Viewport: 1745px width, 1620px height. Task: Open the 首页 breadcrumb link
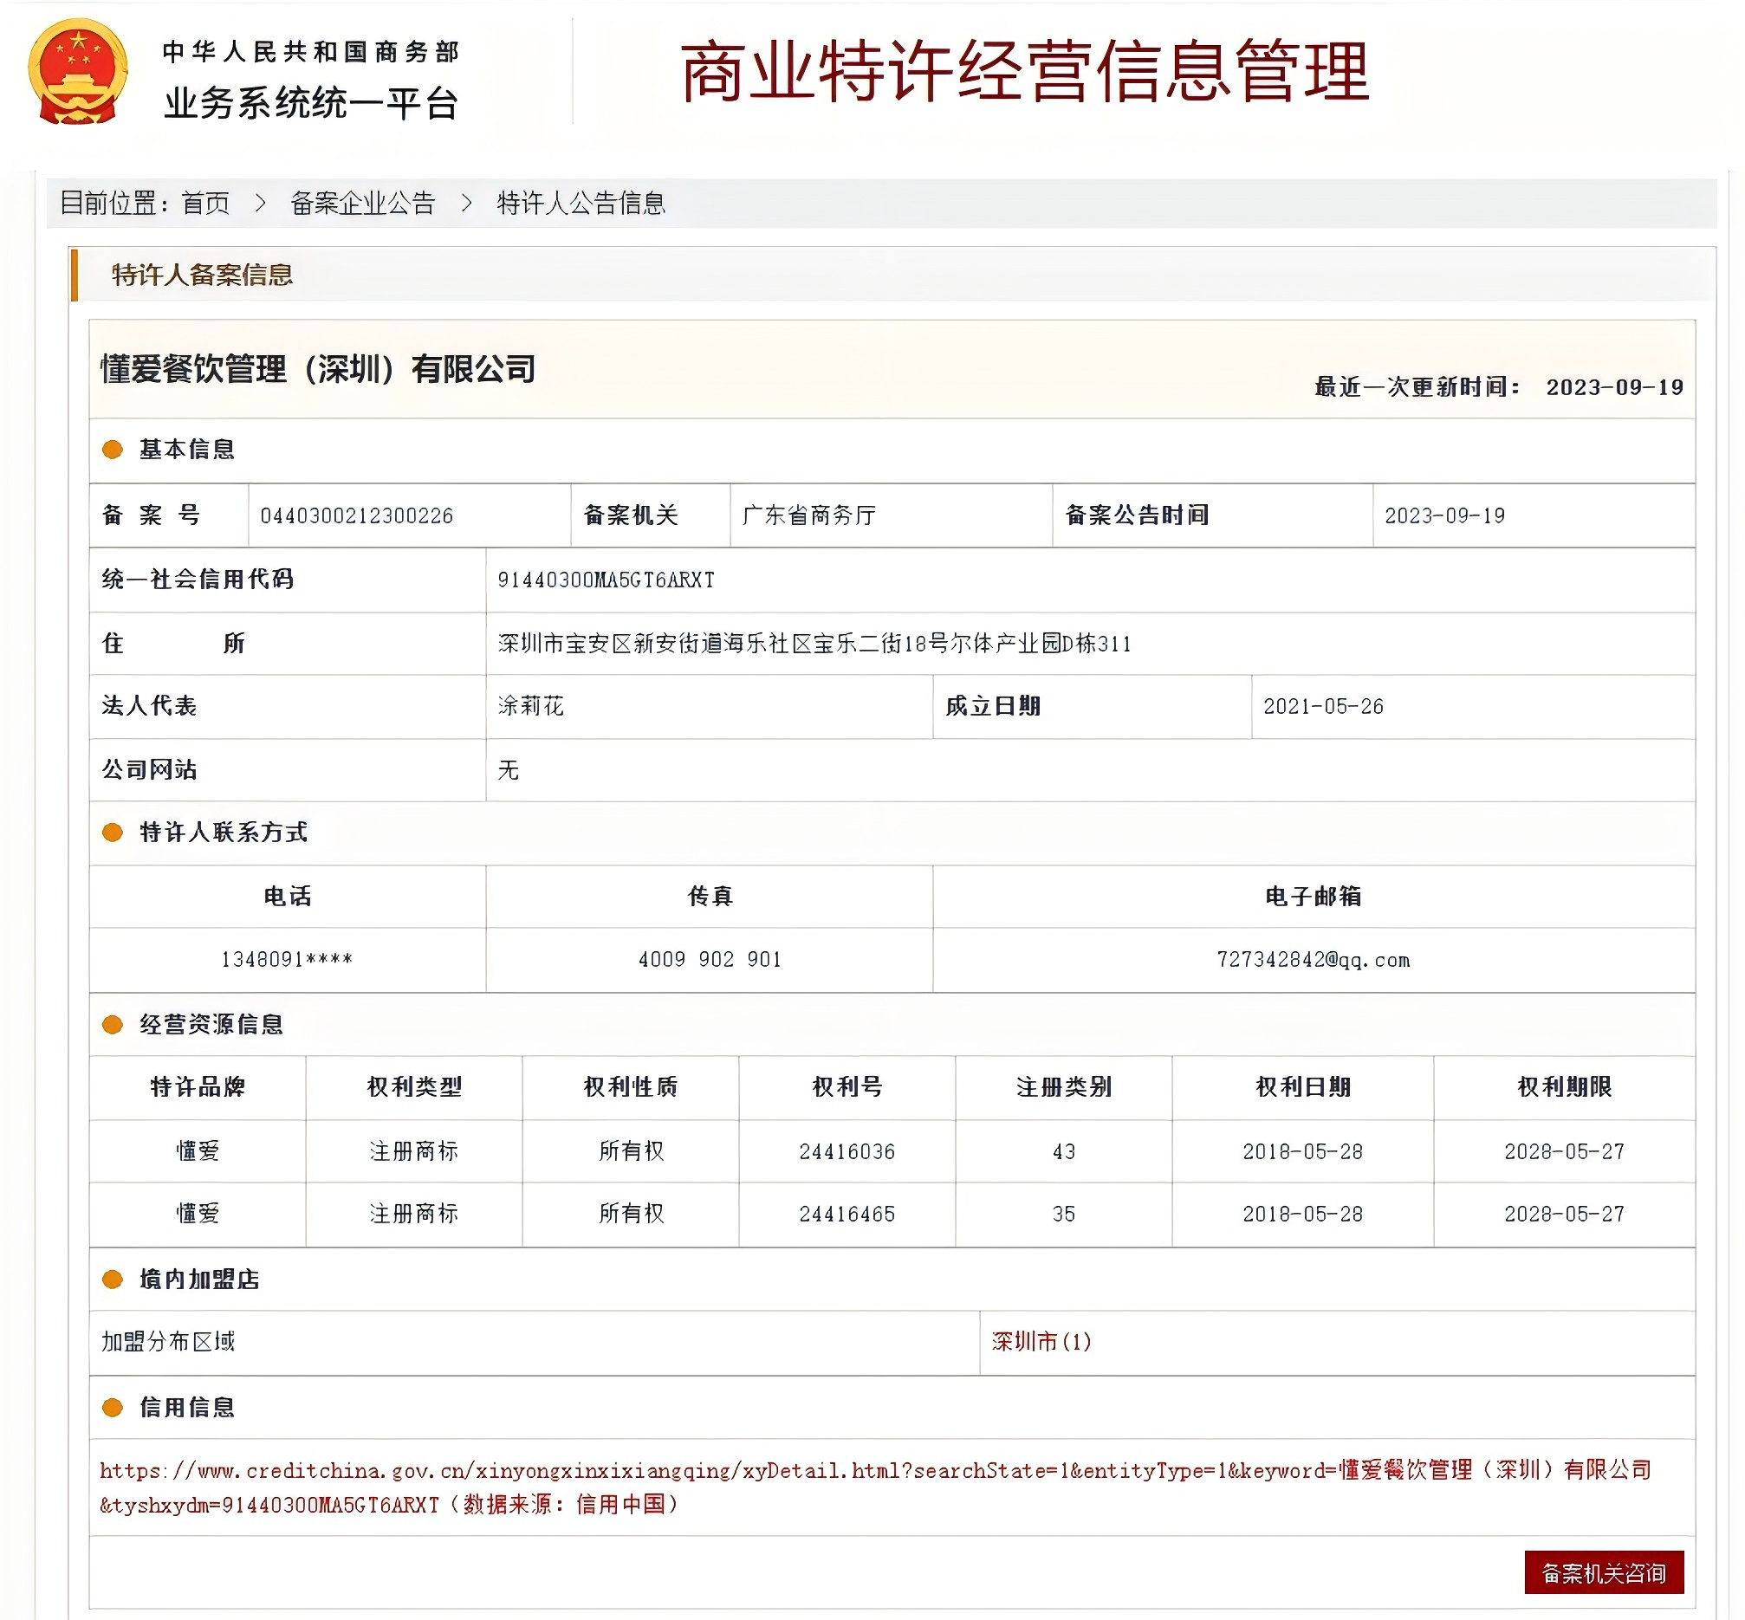(x=204, y=204)
